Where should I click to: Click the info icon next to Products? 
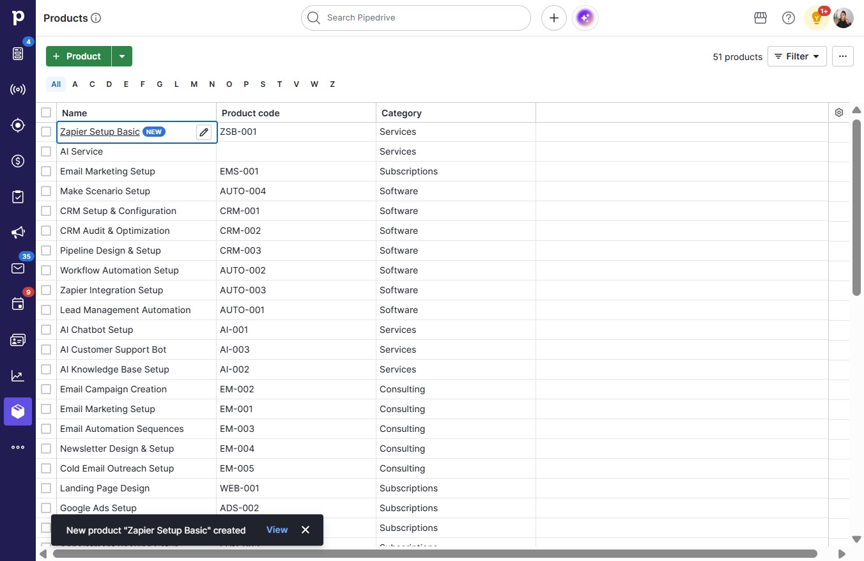(x=96, y=18)
